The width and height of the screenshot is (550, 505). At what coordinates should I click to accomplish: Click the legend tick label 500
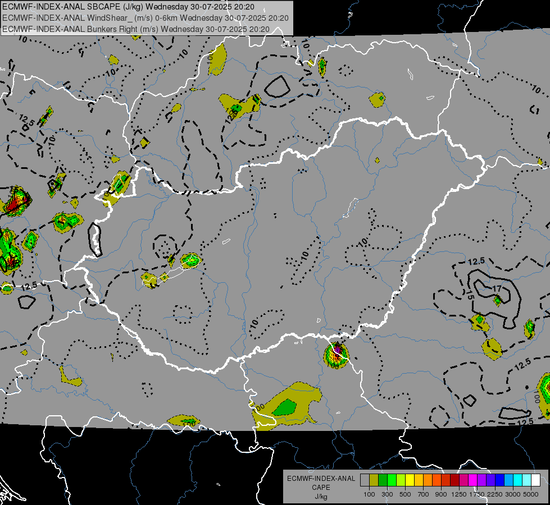pyautogui.click(x=405, y=494)
